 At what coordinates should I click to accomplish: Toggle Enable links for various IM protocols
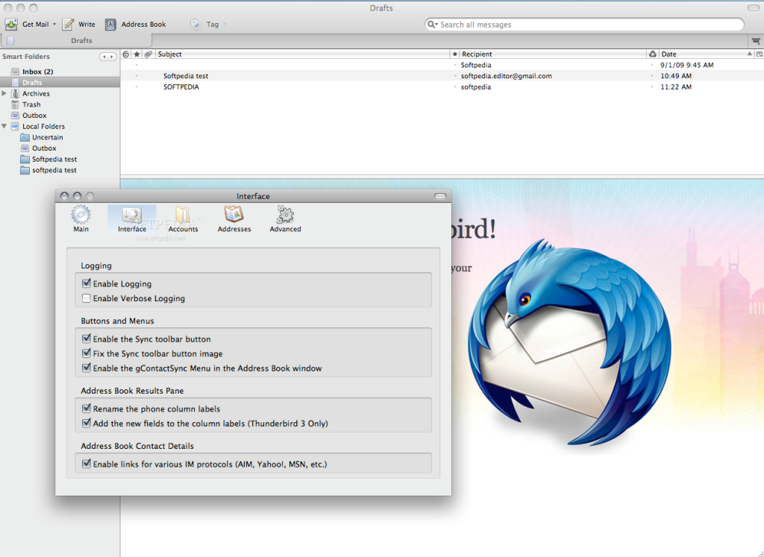click(87, 464)
